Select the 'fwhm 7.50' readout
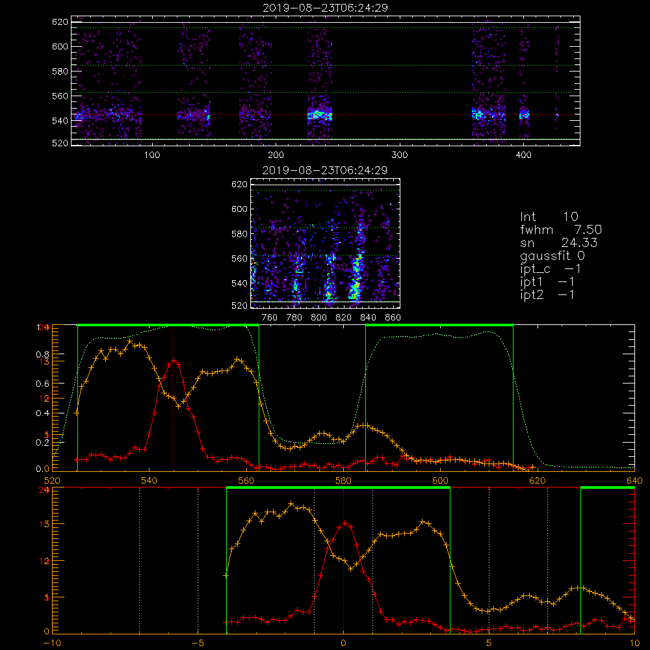Viewport: 650px width, 650px height. [561, 229]
